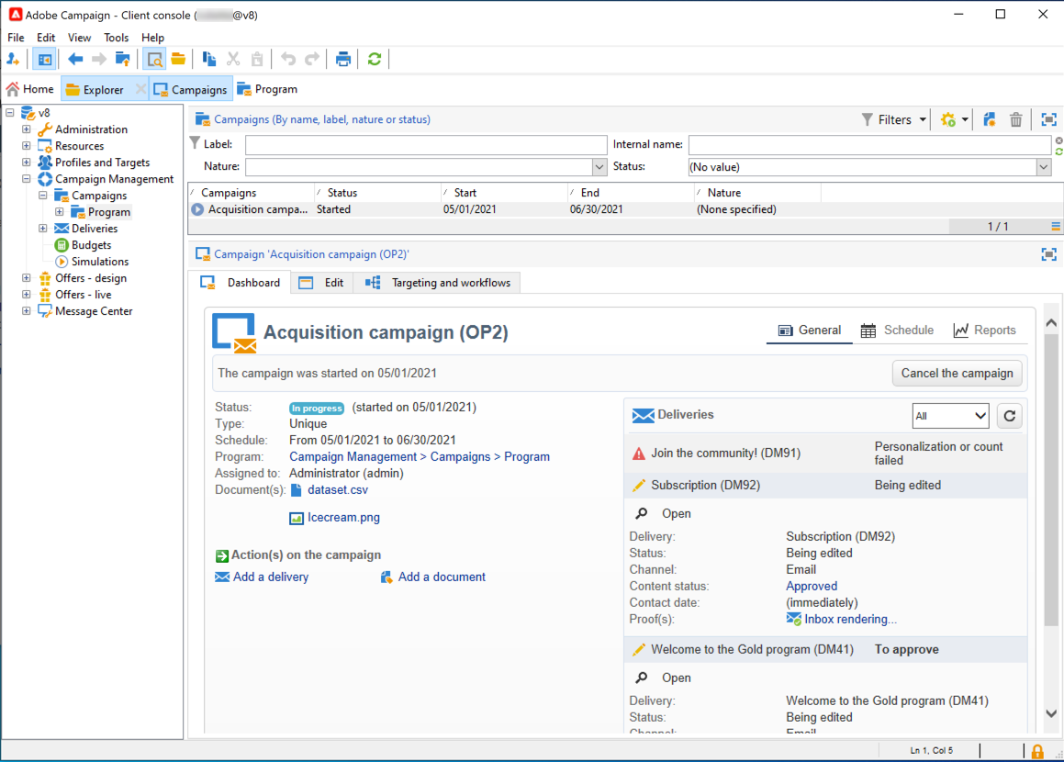Expand the Offers - design node
This screenshot has width=1064, height=762.
pyautogui.click(x=26, y=277)
